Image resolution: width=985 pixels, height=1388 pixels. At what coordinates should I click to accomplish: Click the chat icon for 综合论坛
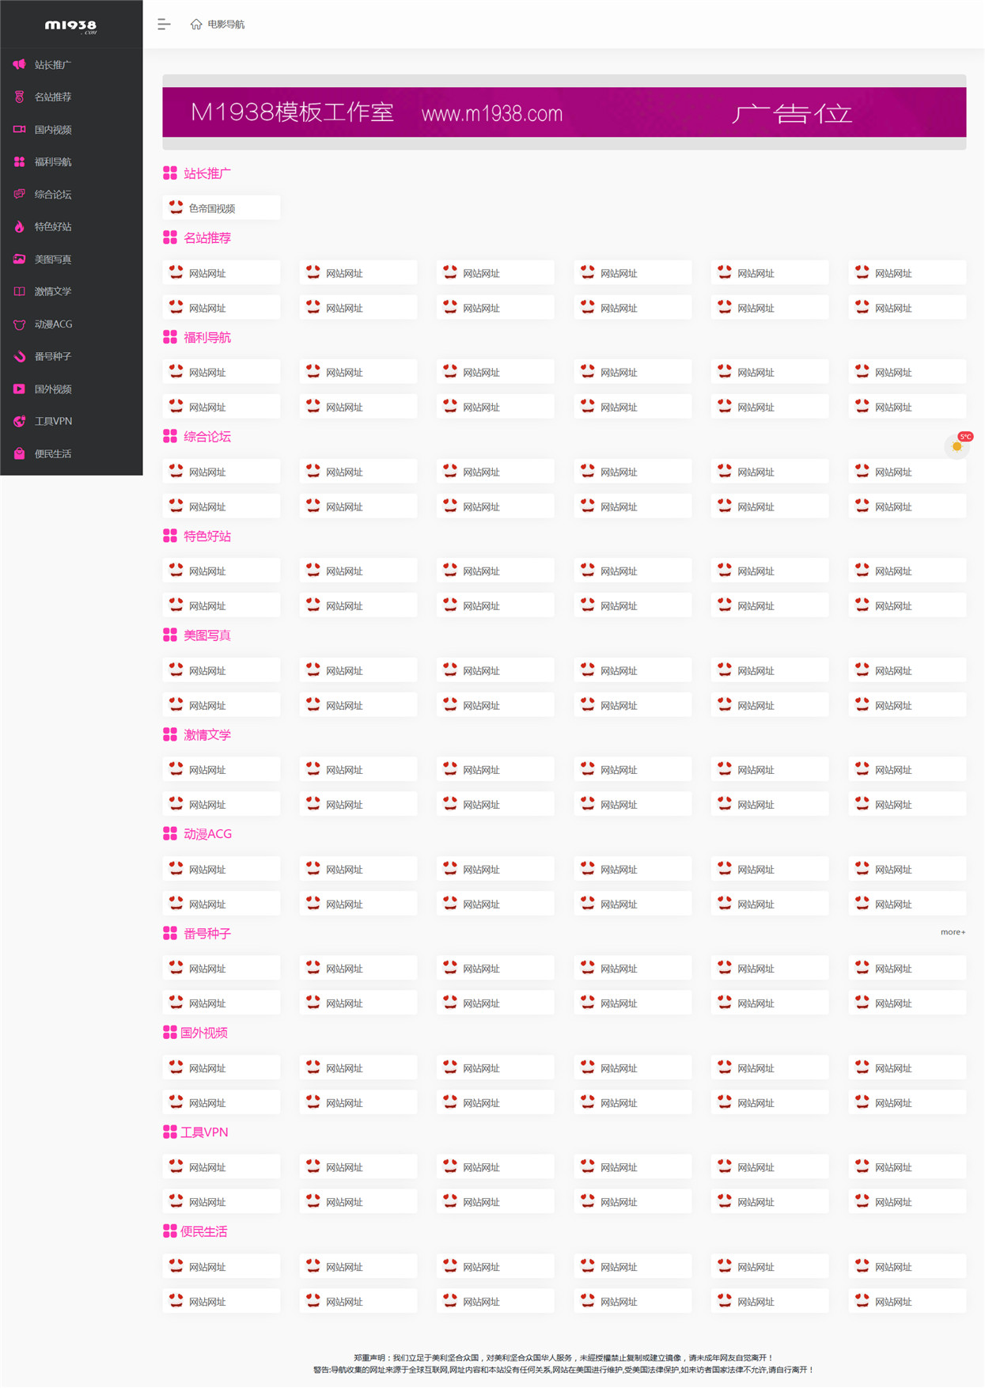[x=19, y=195]
